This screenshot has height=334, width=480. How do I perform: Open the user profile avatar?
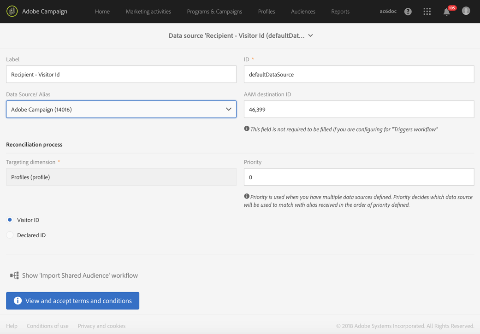tap(466, 11)
